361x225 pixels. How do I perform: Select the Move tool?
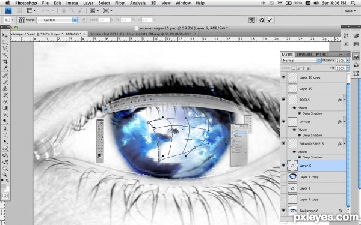pos(5,35)
